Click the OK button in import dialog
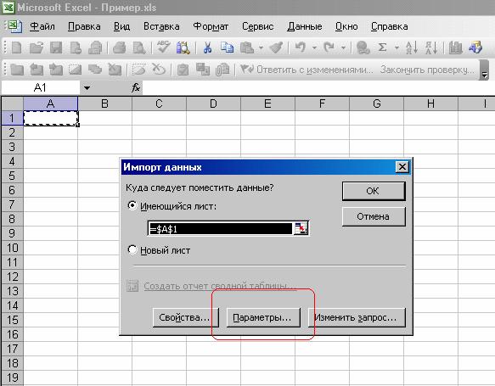The height and width of the screenshot is (386, 495). click(x=374, y=191)
